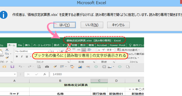The width and height of the screenshot is (182, 96).
Task: Open the 配置 group dialog launcher
Action: click(x=94, y=62)
